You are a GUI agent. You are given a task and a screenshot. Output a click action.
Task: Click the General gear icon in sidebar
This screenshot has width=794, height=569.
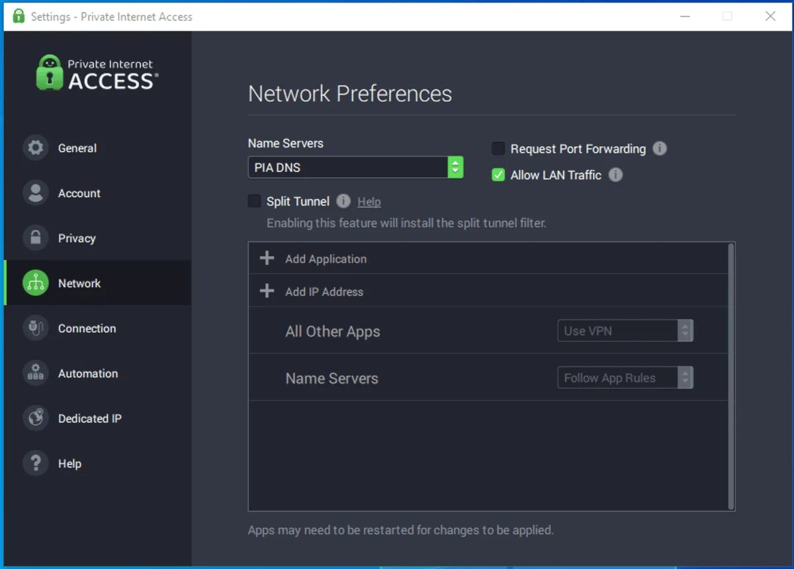35,148
